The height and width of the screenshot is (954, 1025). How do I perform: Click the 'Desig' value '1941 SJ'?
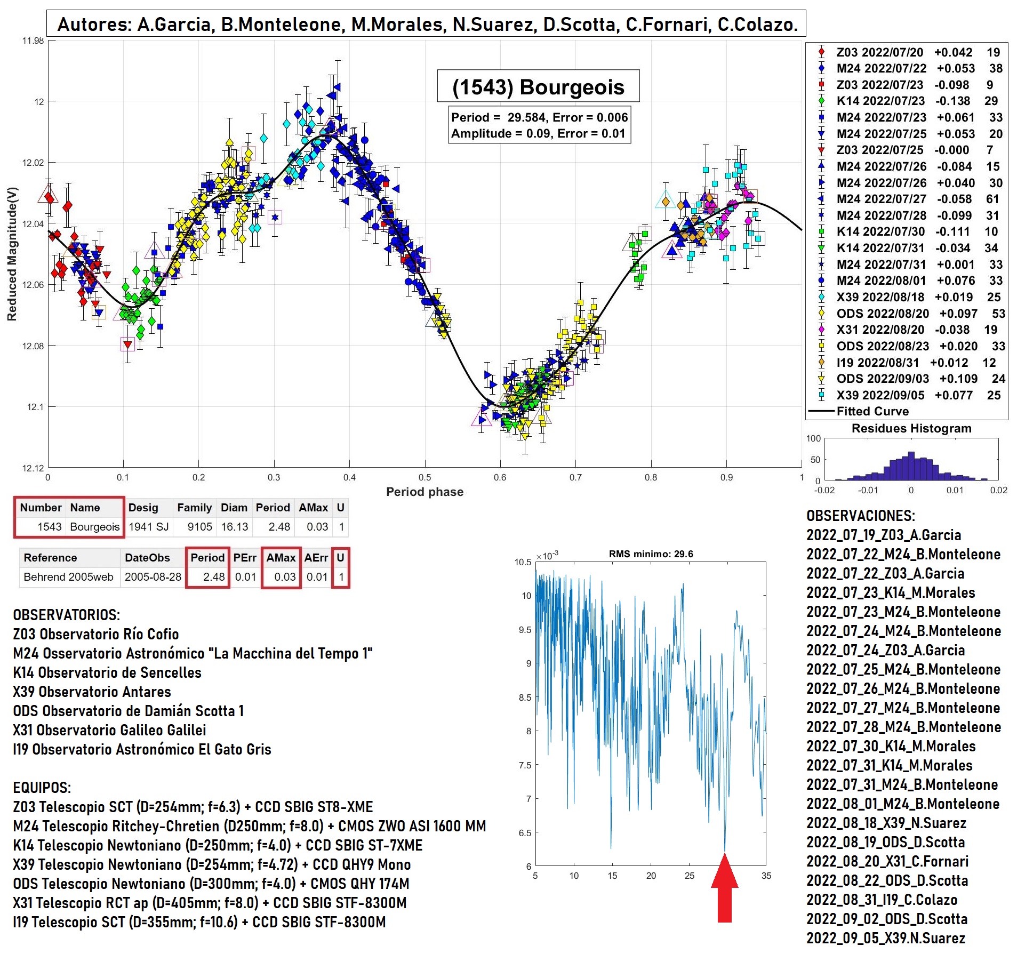[x=149, y=527]
